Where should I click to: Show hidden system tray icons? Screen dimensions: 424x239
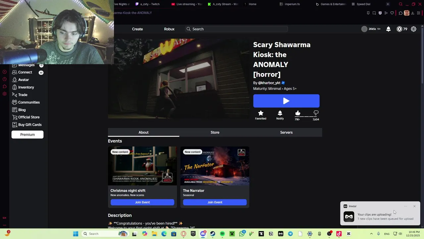[371, 234]
